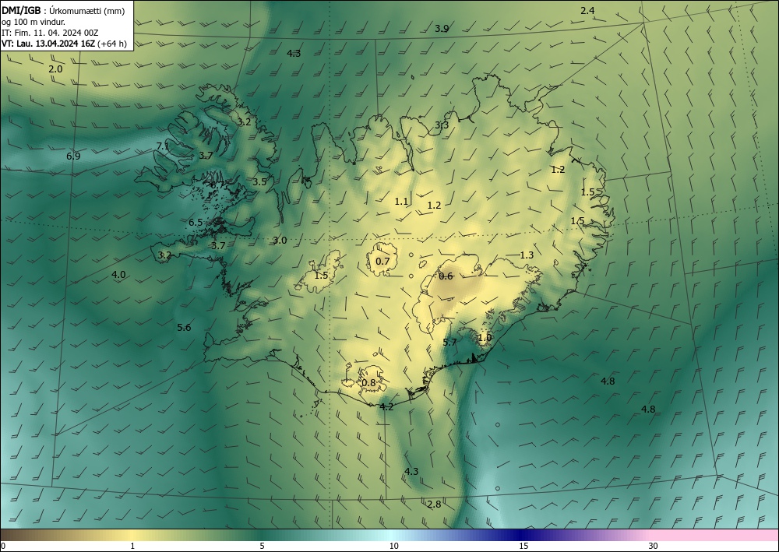Click the 1.0 value label
The image size is (779, 552).
pos(485,338)
